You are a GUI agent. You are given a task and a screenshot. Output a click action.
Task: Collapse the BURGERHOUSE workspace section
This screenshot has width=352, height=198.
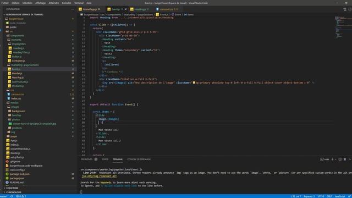click(x=24, y=14)
